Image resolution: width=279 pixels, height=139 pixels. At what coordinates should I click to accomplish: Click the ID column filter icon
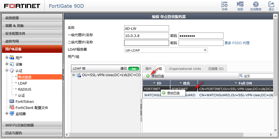154,83
